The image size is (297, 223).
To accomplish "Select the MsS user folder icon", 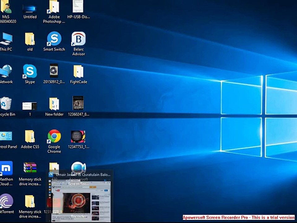I will 6,7.
